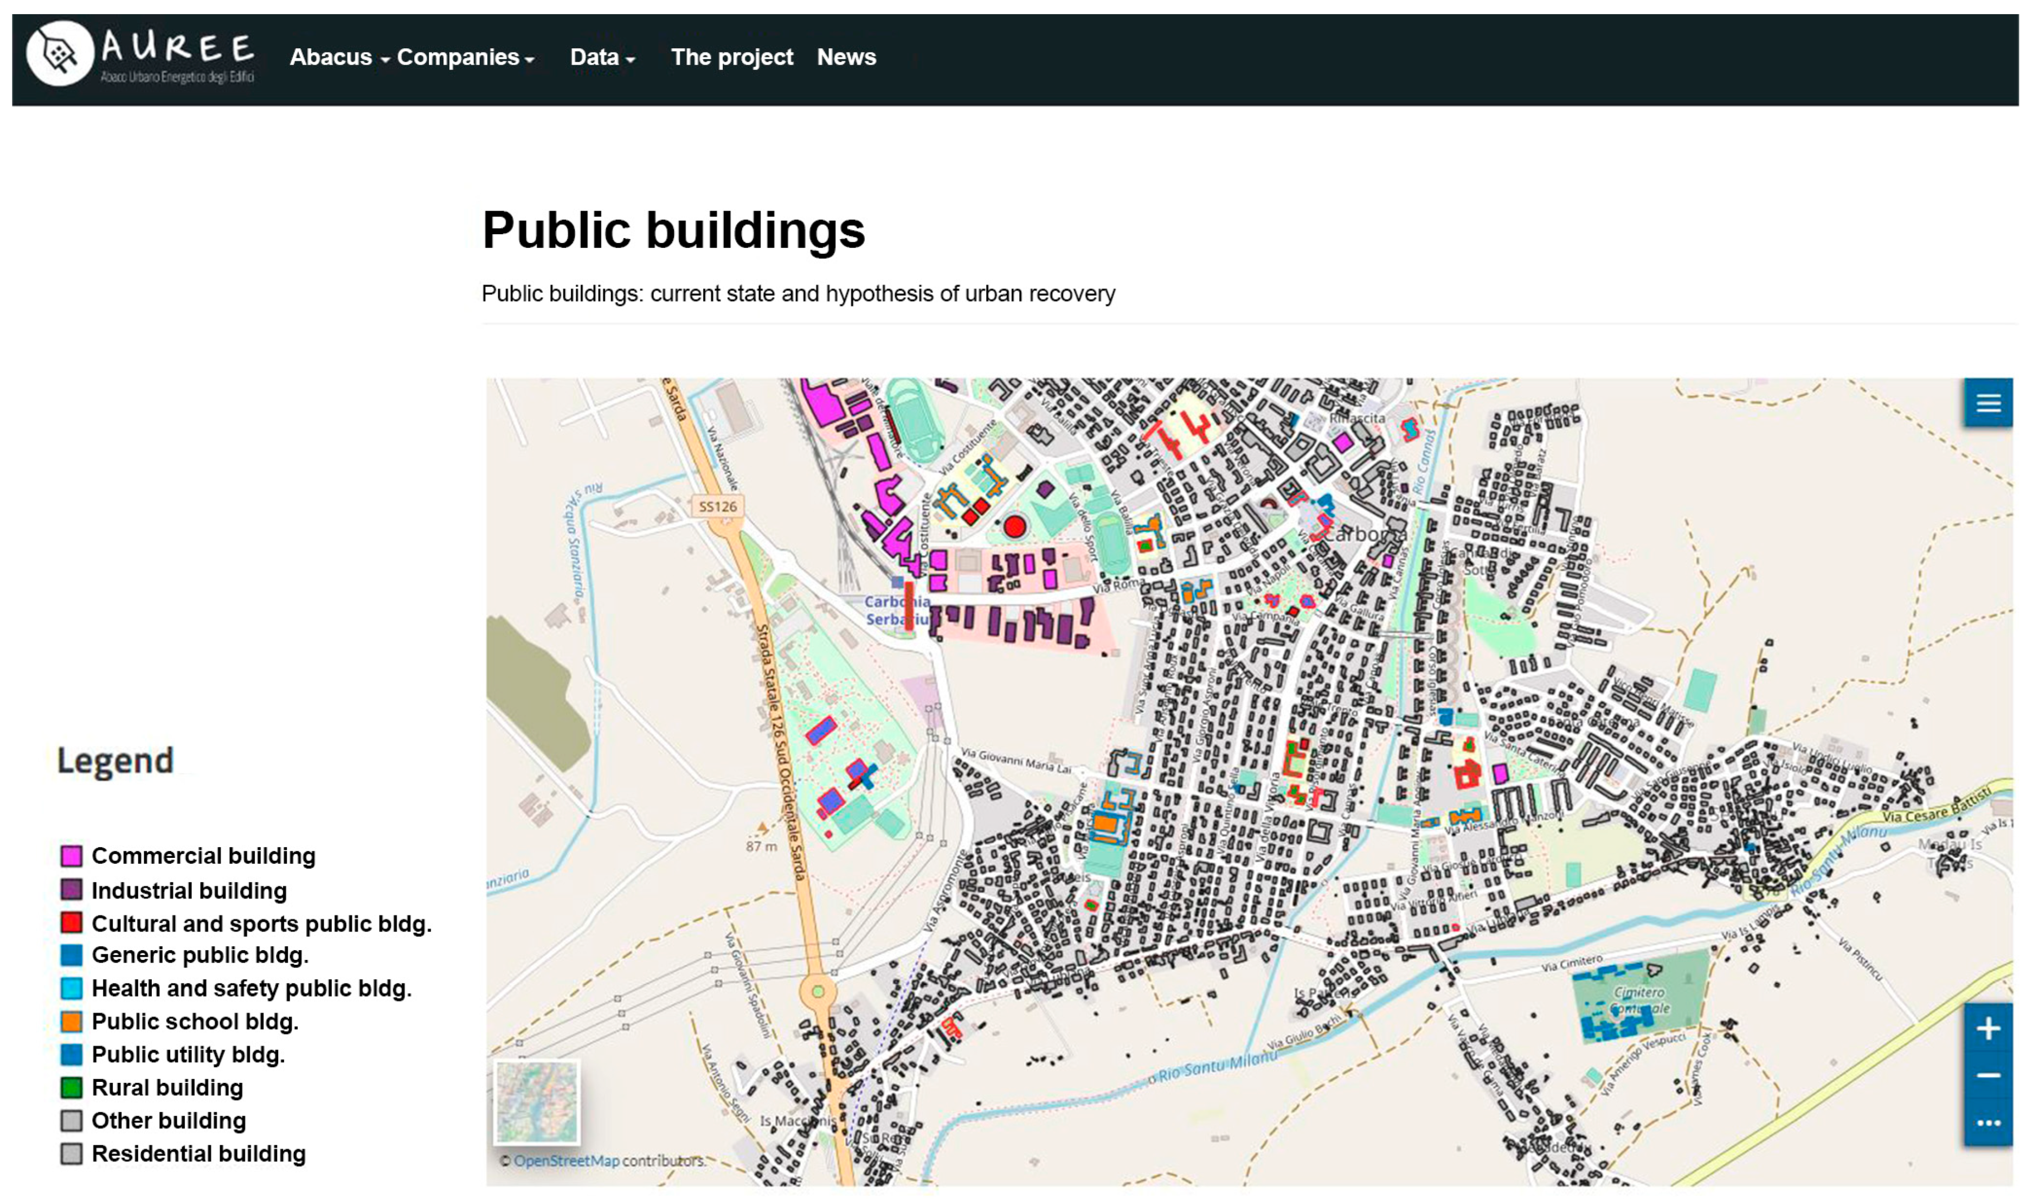The height and width of the screenshot is (1199, 2026).
Task: Click the red circular building marker on the map
Action: pos(1014,528)
